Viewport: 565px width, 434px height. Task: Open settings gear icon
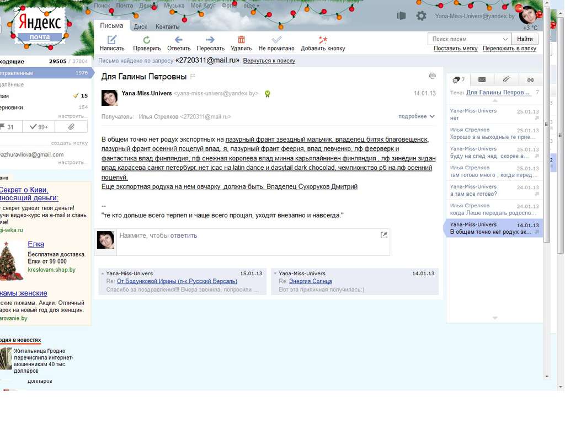[x=421, y=16]
